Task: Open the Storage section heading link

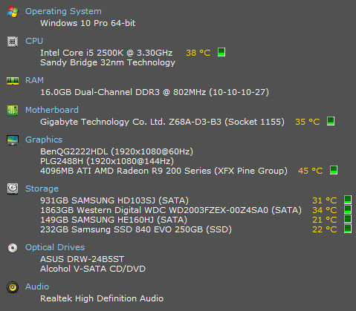Action: (x=42, y=189)
